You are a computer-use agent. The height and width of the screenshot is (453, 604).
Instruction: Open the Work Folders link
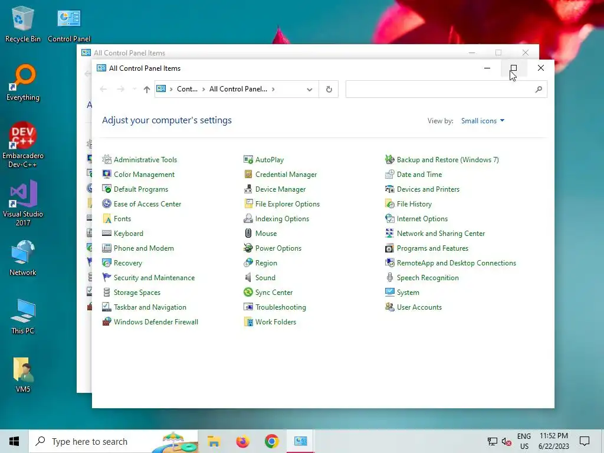(x=275, y=321)
